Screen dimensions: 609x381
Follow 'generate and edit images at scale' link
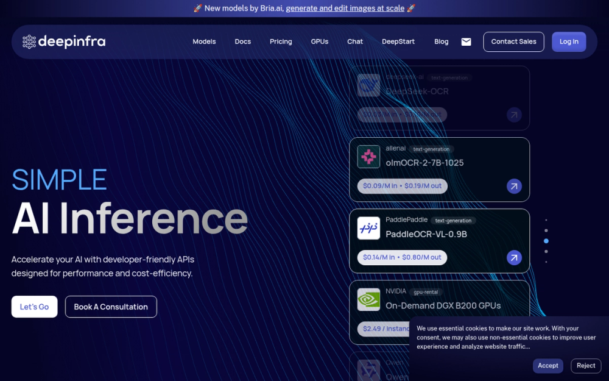345,8
